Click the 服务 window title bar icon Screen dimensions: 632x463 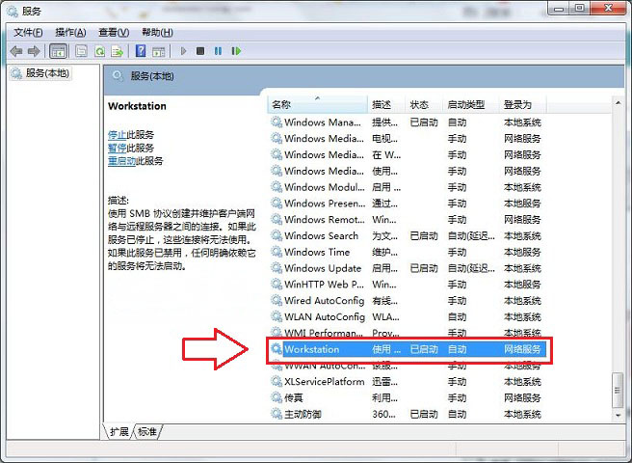[13, 12]
